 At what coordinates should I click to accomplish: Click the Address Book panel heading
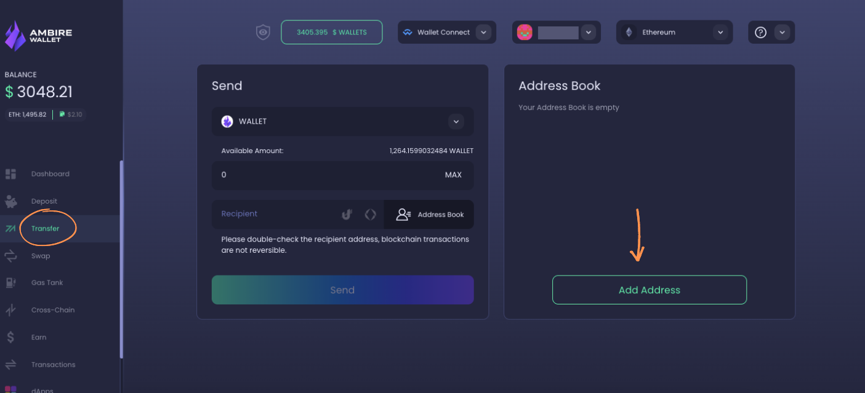(x=560, y=85)
